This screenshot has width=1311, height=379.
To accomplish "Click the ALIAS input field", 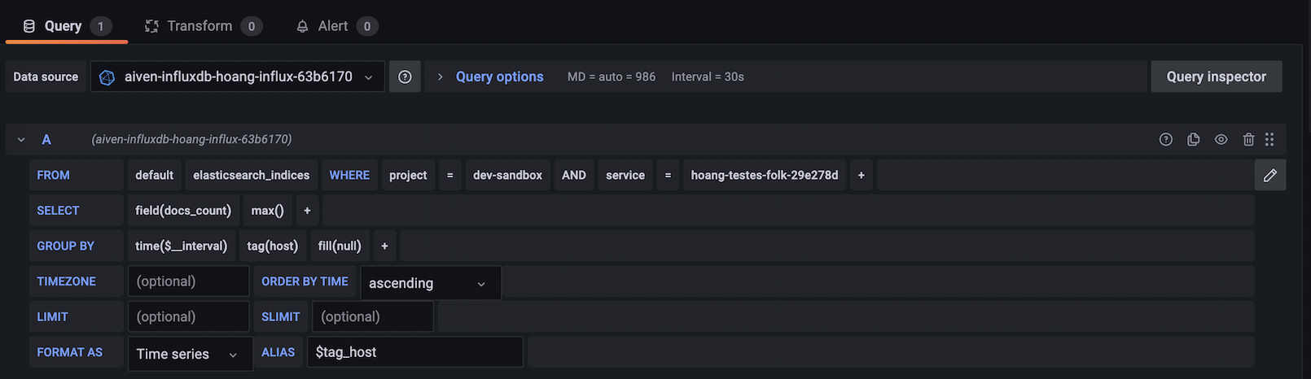I will click(414, 352).
